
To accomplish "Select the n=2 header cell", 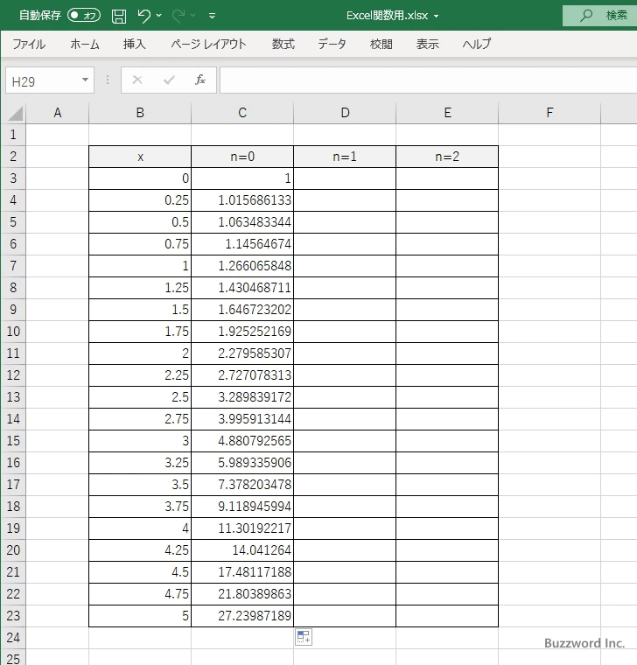I will [x=447, y=157].
